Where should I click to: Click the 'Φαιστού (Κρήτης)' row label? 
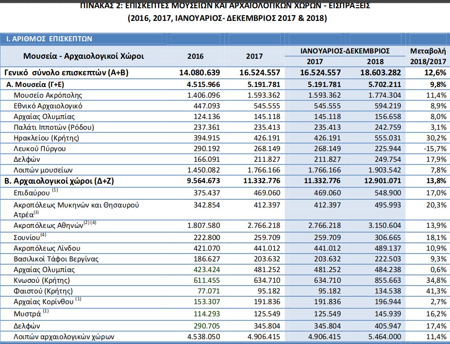tap(43, 291)
